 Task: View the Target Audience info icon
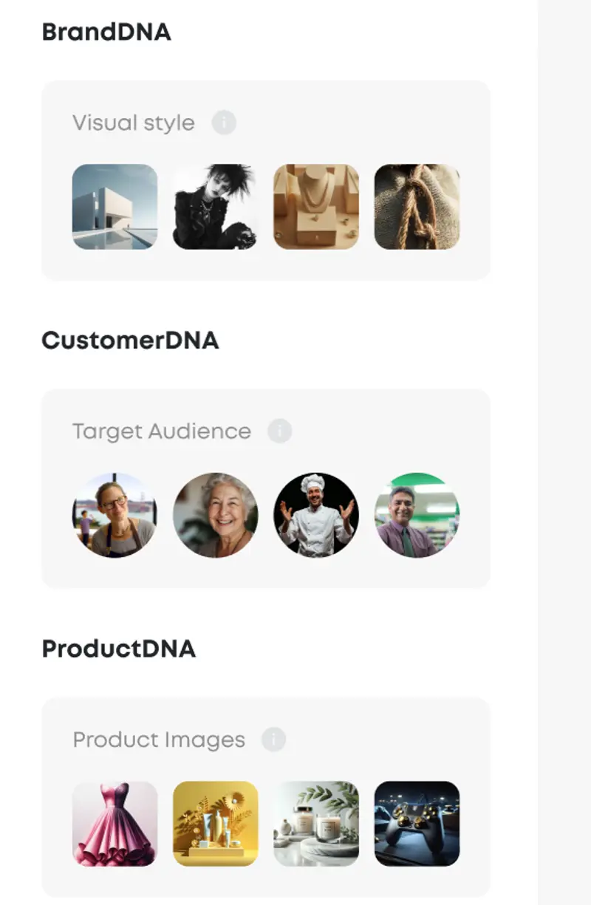[279, 430]
